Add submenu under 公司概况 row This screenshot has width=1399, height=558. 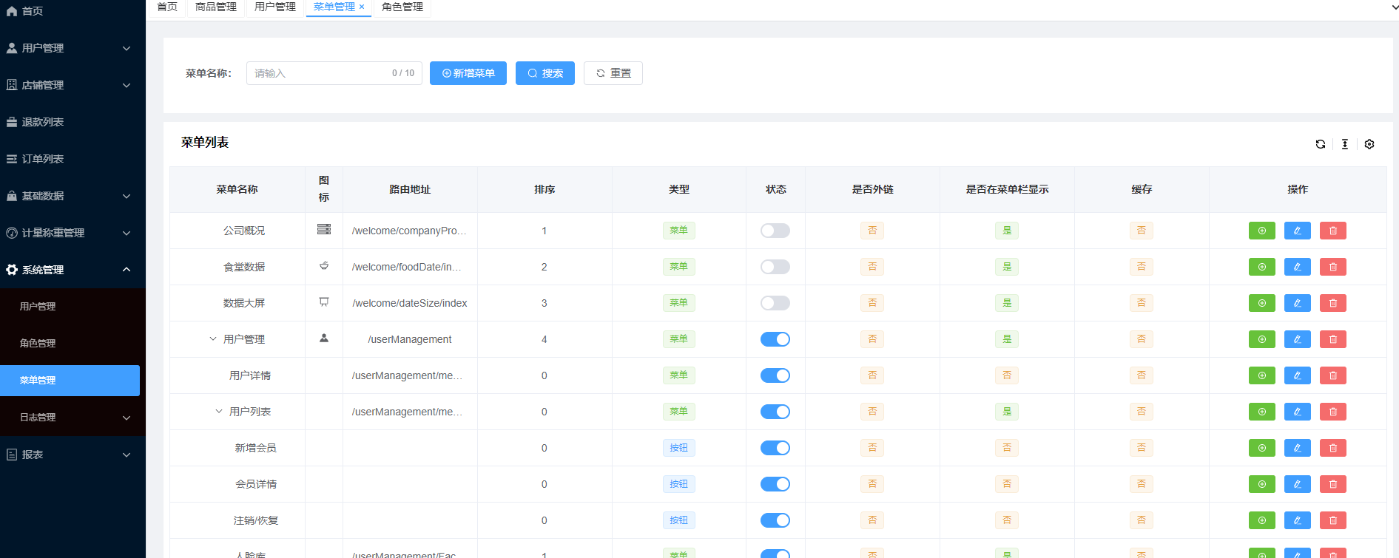(x=1262, y=231)
